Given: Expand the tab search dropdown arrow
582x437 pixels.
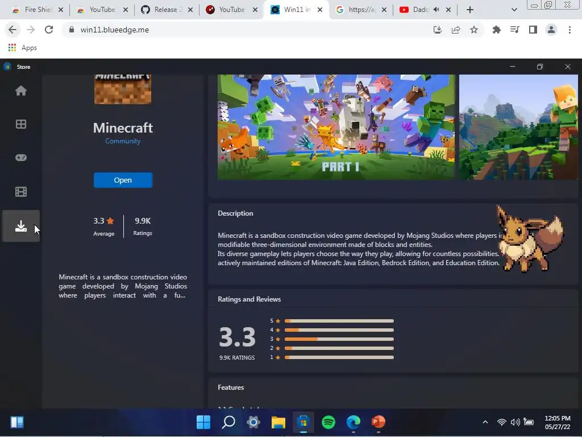Looking at the screenshot, I should pyautogui.click(x=514, y=10).
